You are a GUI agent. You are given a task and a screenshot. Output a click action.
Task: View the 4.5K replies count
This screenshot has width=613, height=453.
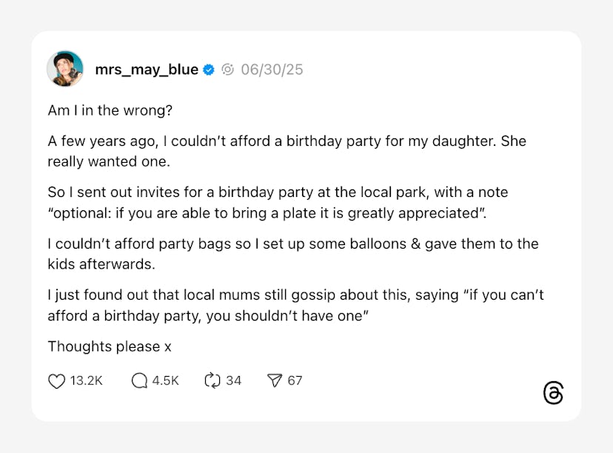point(166,380)
